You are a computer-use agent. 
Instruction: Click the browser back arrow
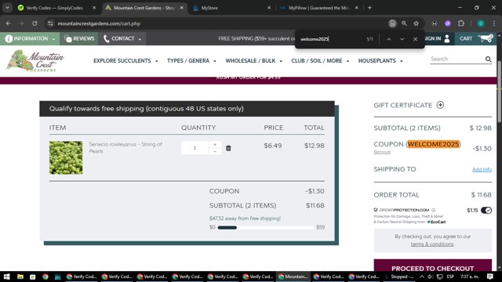pos(9,23)
